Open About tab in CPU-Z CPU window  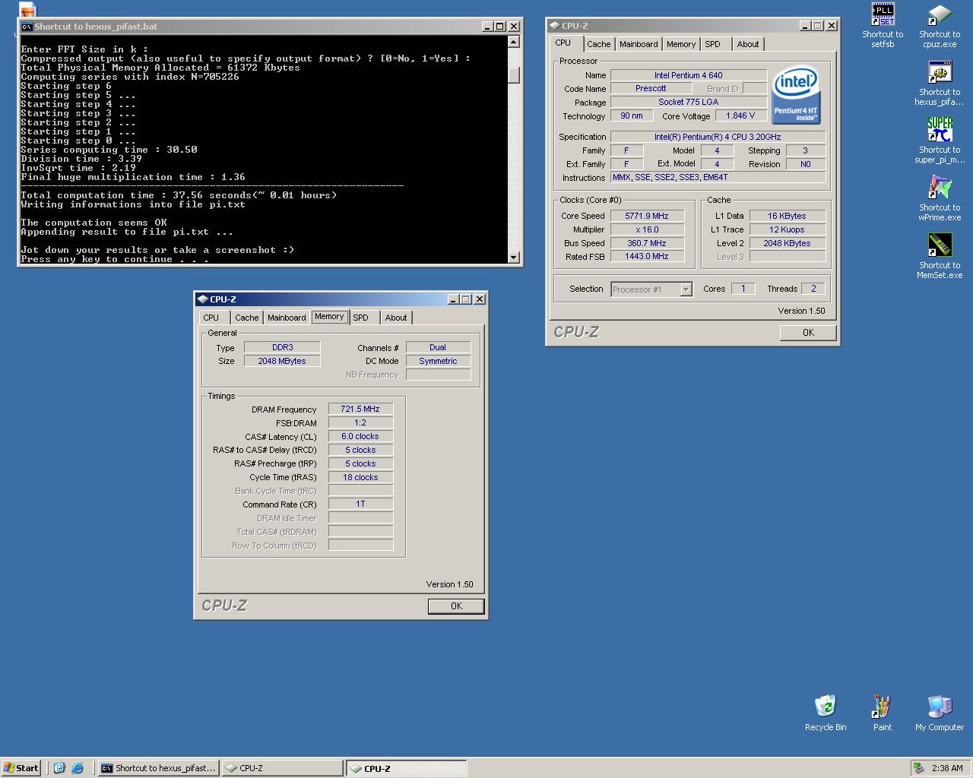[748, 44]
